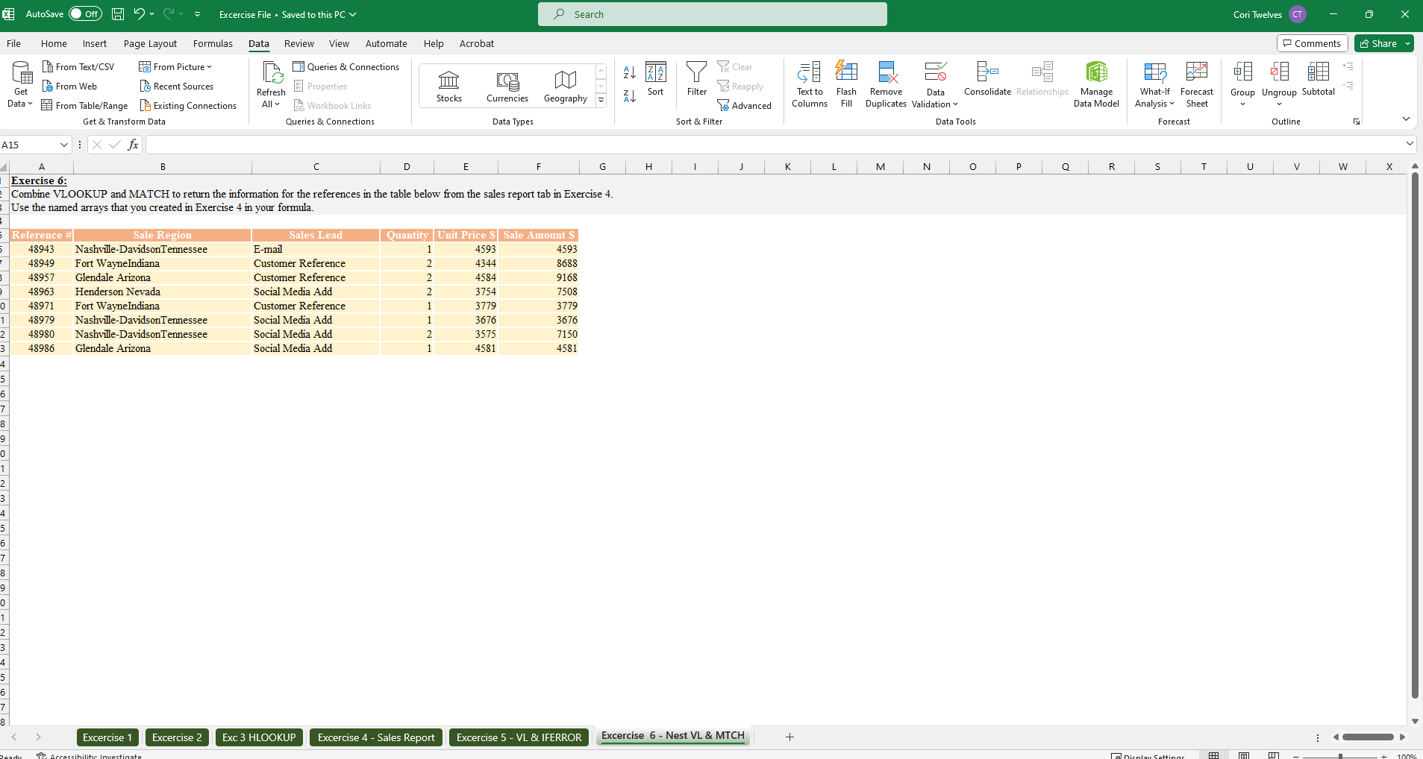This screenshot has height=759, width=1423.
Task: Open Get Data tool
Action: pos(21,84)
